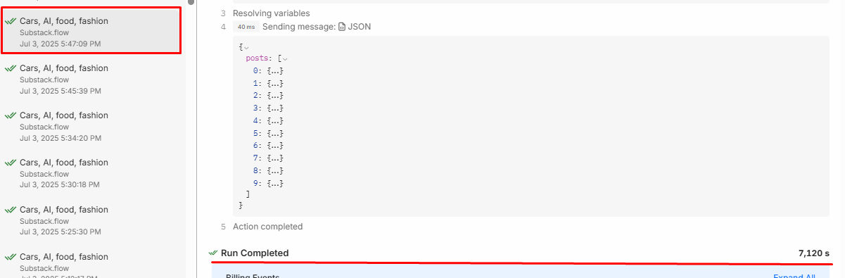Collapse the posts array chevron

(x=285, y=59)
